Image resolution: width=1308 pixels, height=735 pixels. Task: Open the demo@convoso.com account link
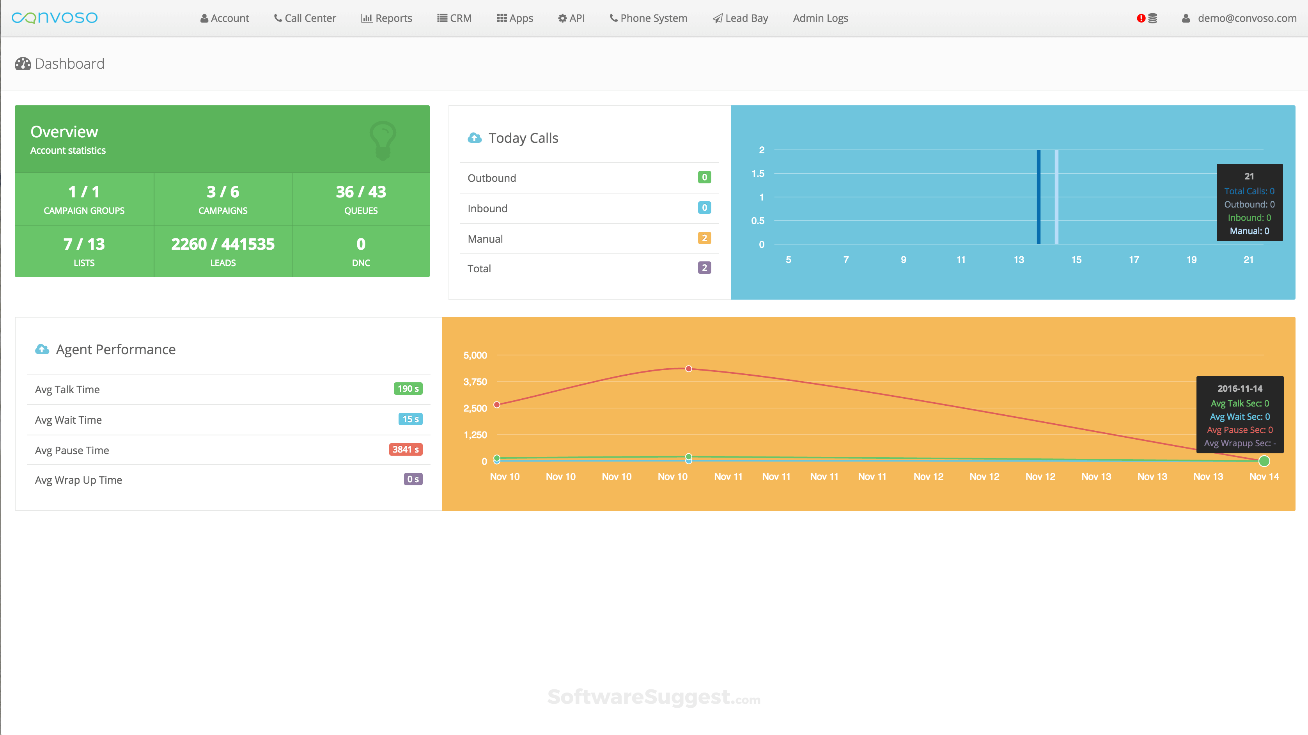1247,18
